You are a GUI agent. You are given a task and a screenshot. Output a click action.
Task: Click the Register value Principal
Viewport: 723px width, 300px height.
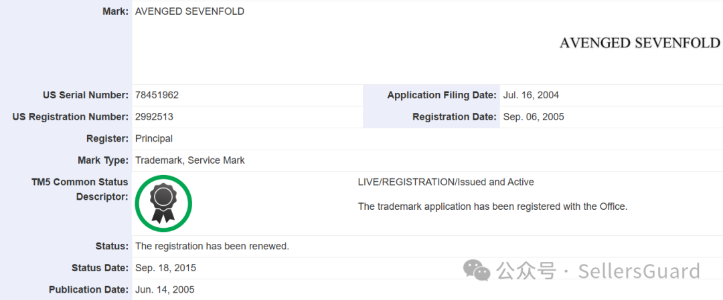pos(153,138)
